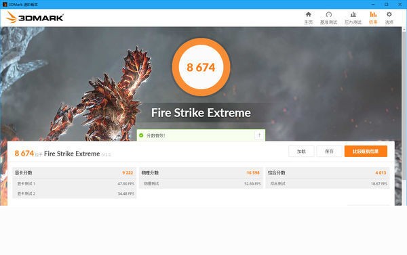Image resolution: width=407 pixels, height=255 pixels.
Task: Open the question mark help beside 分数有效
Action: (x=259, y=135)
